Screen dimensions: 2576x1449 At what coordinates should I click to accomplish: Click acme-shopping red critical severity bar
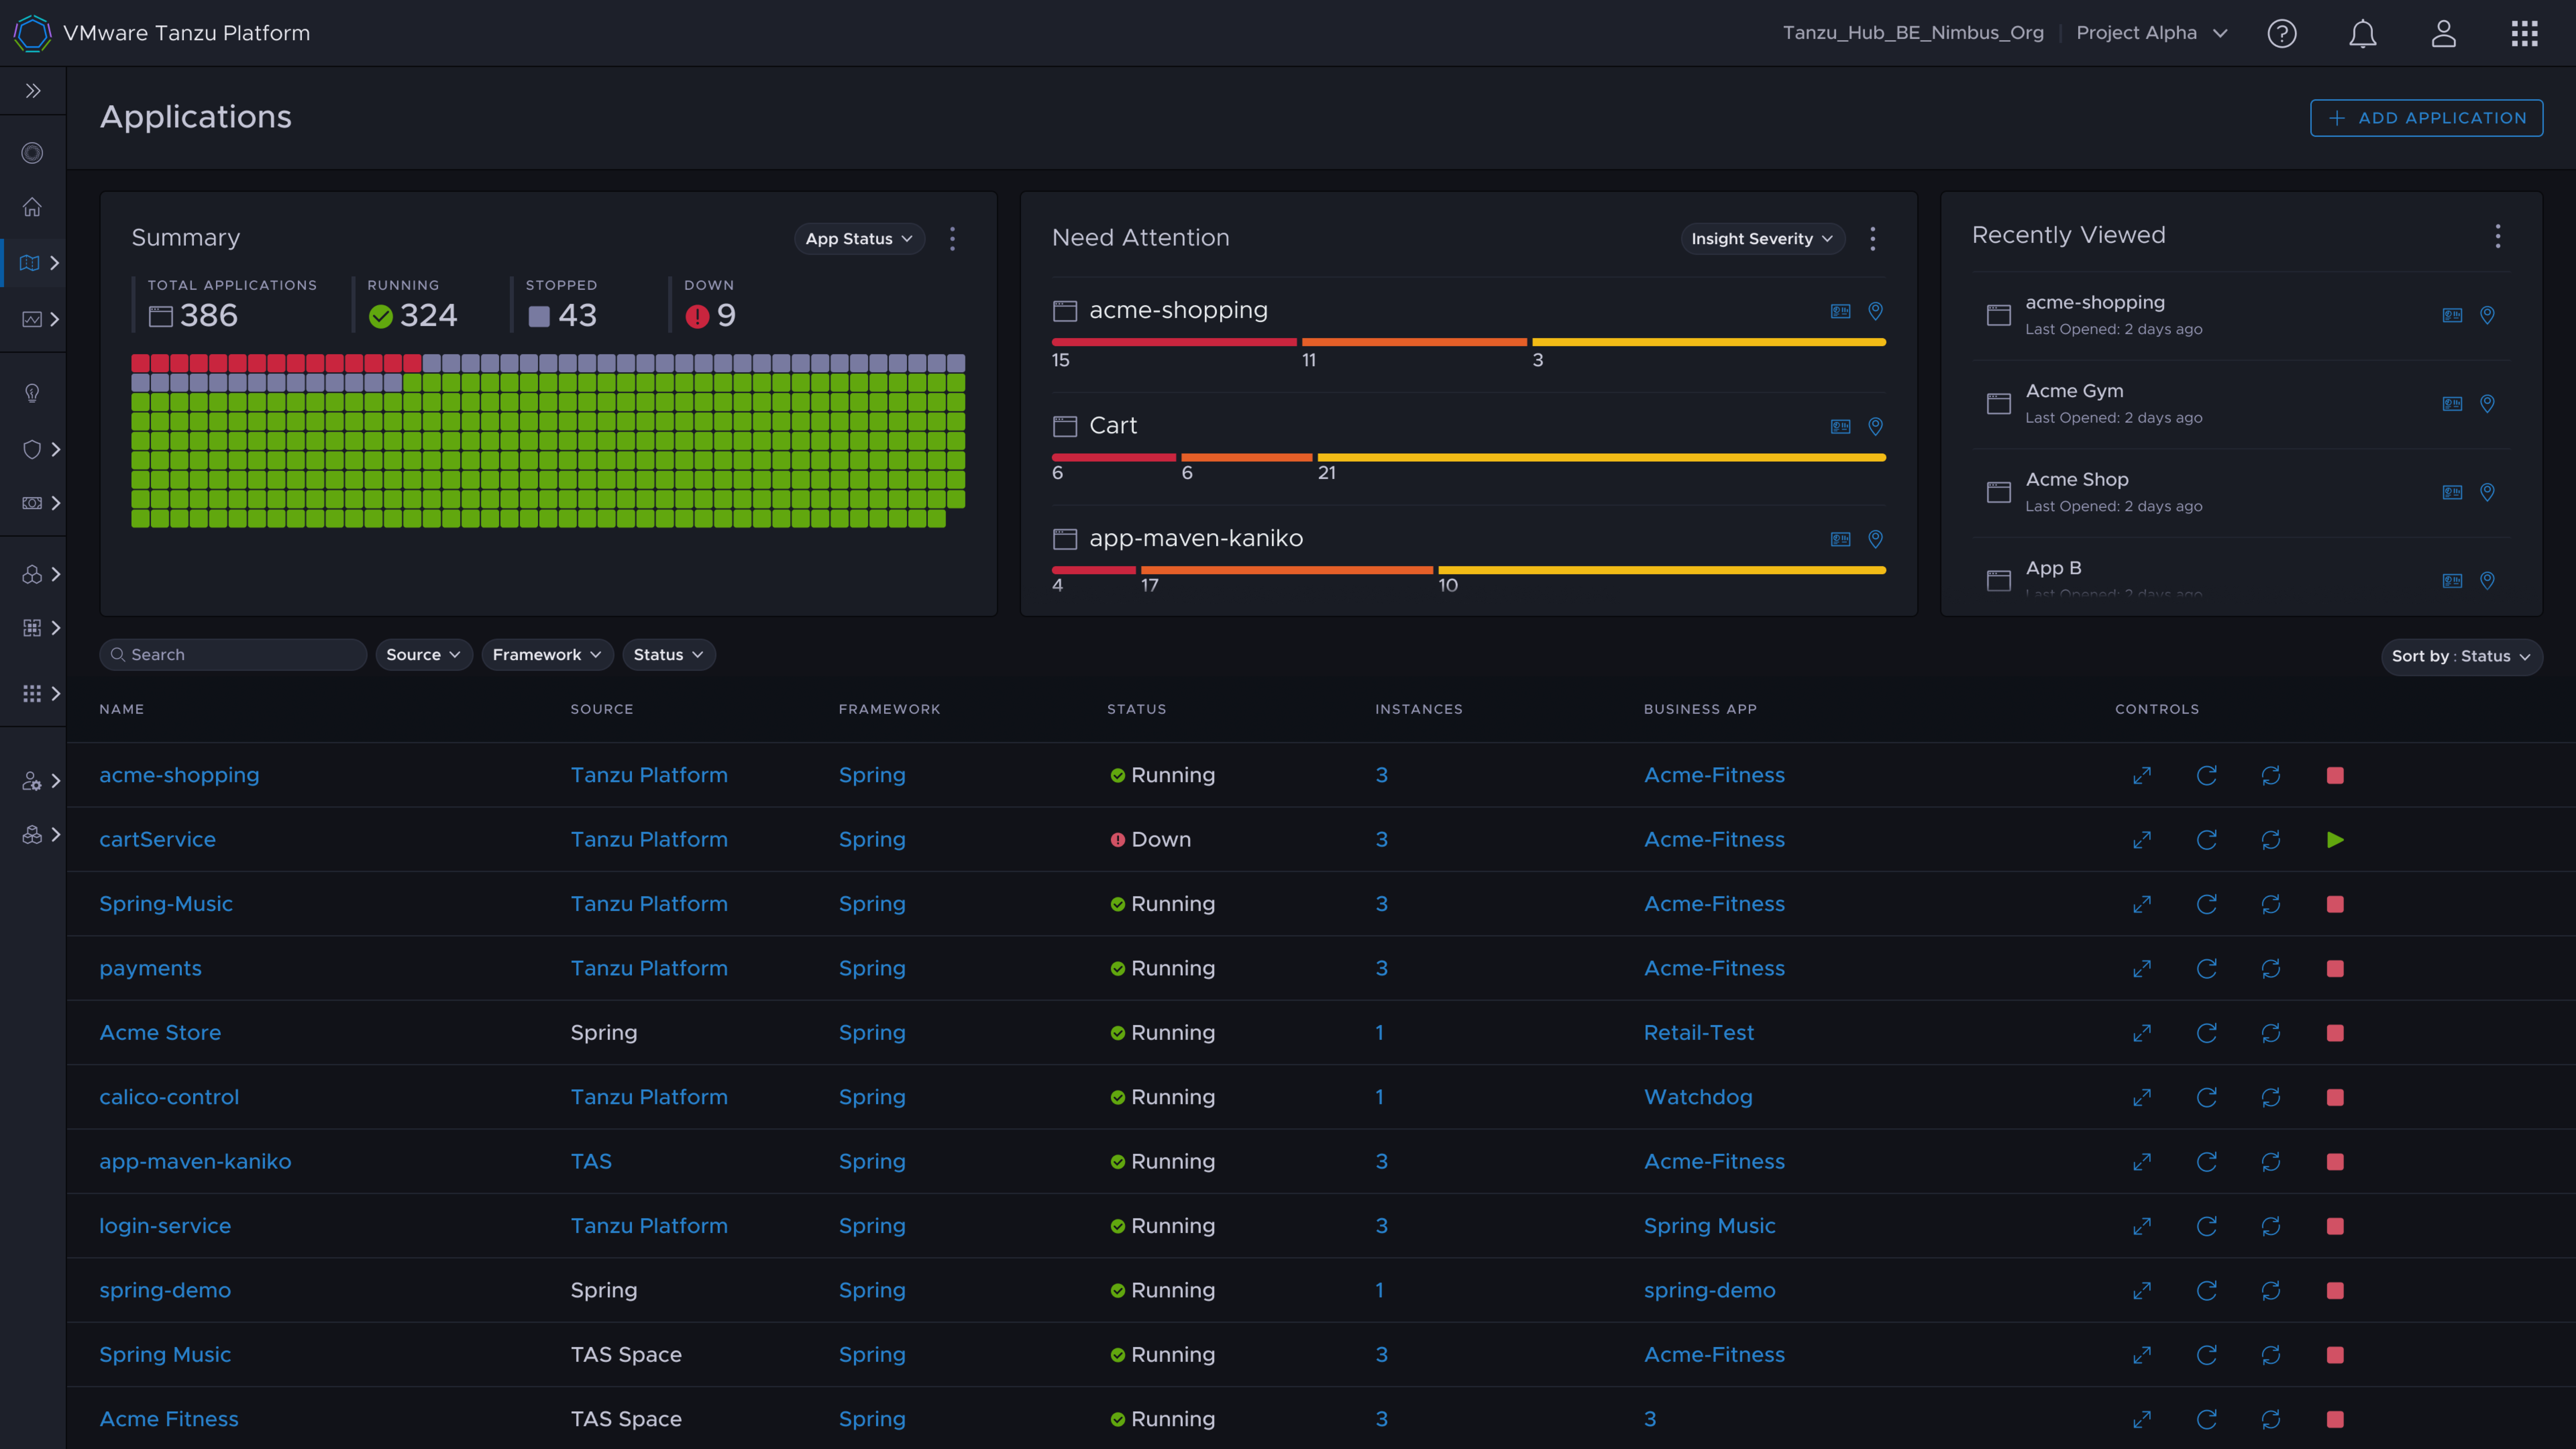[x=1174, y=342]
